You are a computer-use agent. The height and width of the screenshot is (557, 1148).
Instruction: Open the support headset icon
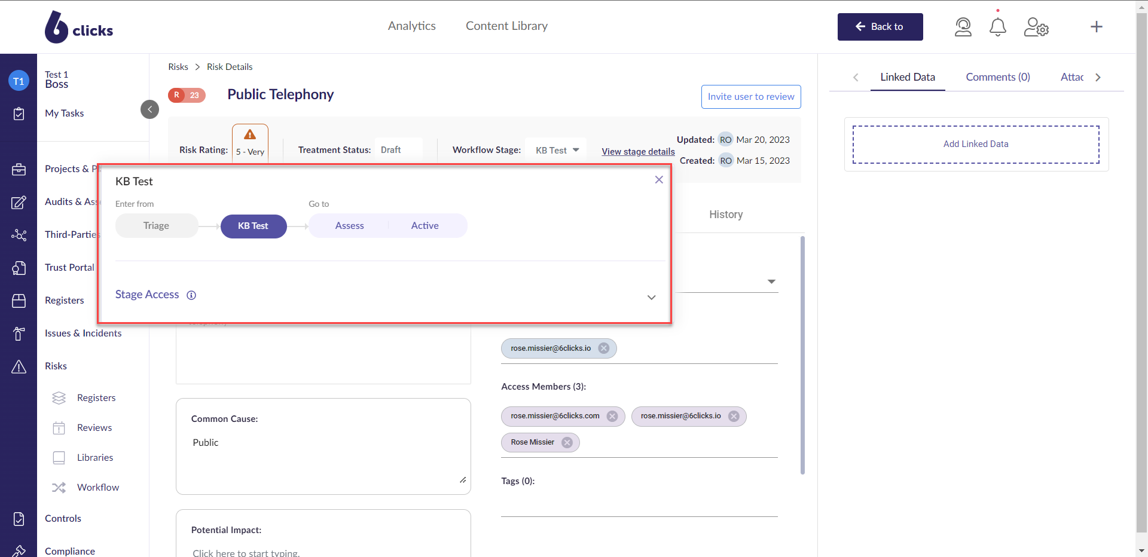point(963,27)
